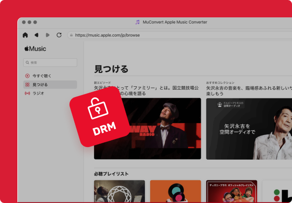Click the MuConvert app icon in title bar

pos(138,22)
